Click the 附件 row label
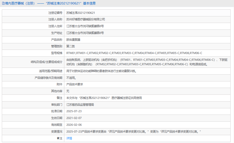This screenshot has height=143, width=234. click(59, 84)
